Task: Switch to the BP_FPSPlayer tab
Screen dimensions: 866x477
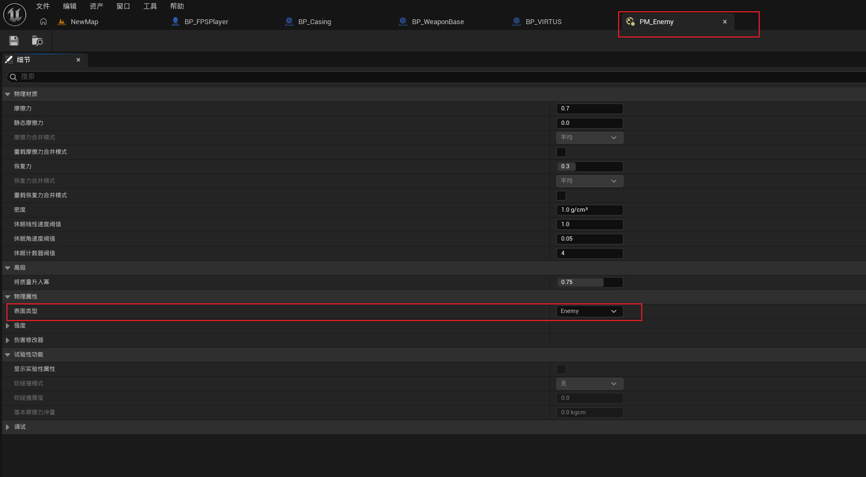Action: click(x=206, y=22)
